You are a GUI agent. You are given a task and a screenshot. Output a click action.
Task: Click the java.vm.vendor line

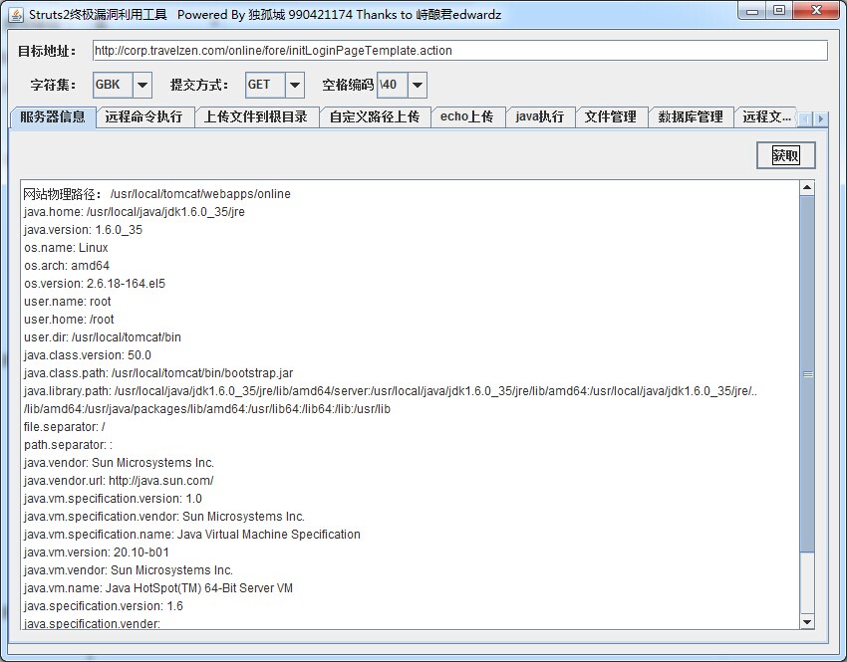[128, 569]
